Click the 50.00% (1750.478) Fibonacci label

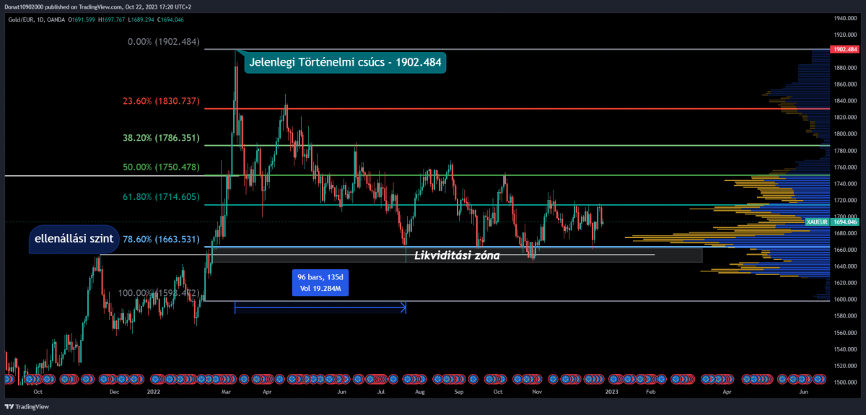pyautogui.click(x=160, y=167)
